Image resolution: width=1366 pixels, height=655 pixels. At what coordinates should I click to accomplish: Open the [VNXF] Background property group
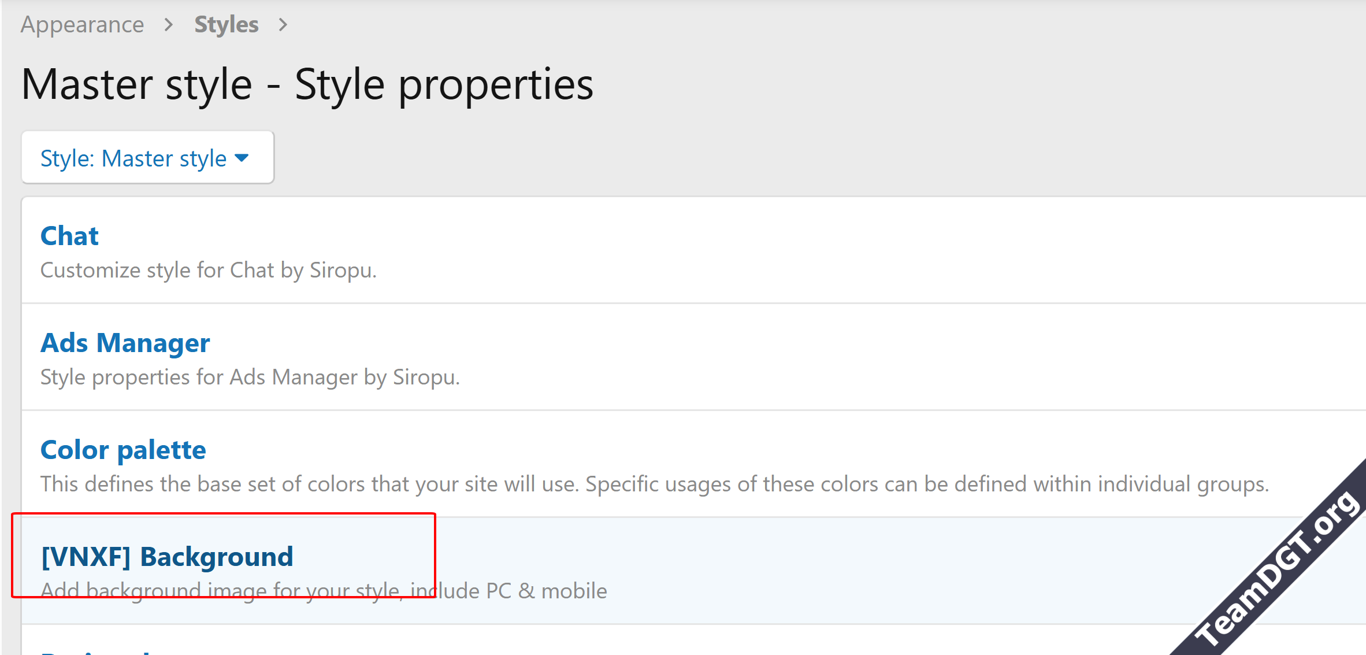click(x=168, y=557)
